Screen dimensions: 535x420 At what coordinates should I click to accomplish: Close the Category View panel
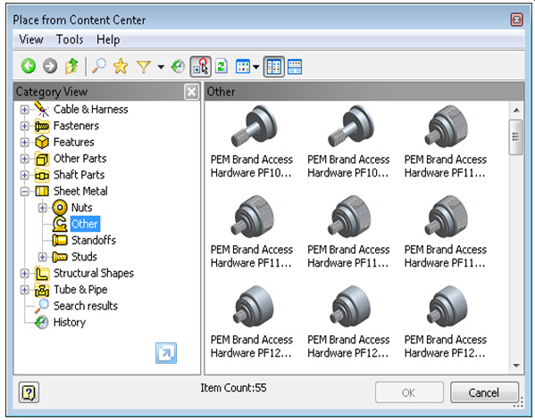(191, 92)
